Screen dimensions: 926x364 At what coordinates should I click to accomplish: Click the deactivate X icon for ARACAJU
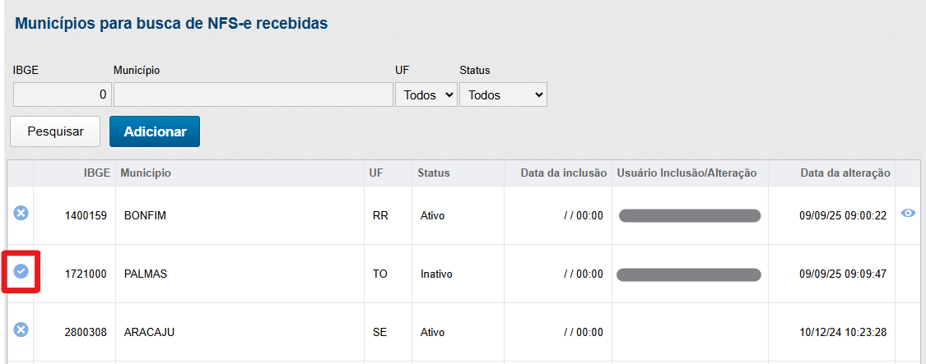tap(21, 329)
